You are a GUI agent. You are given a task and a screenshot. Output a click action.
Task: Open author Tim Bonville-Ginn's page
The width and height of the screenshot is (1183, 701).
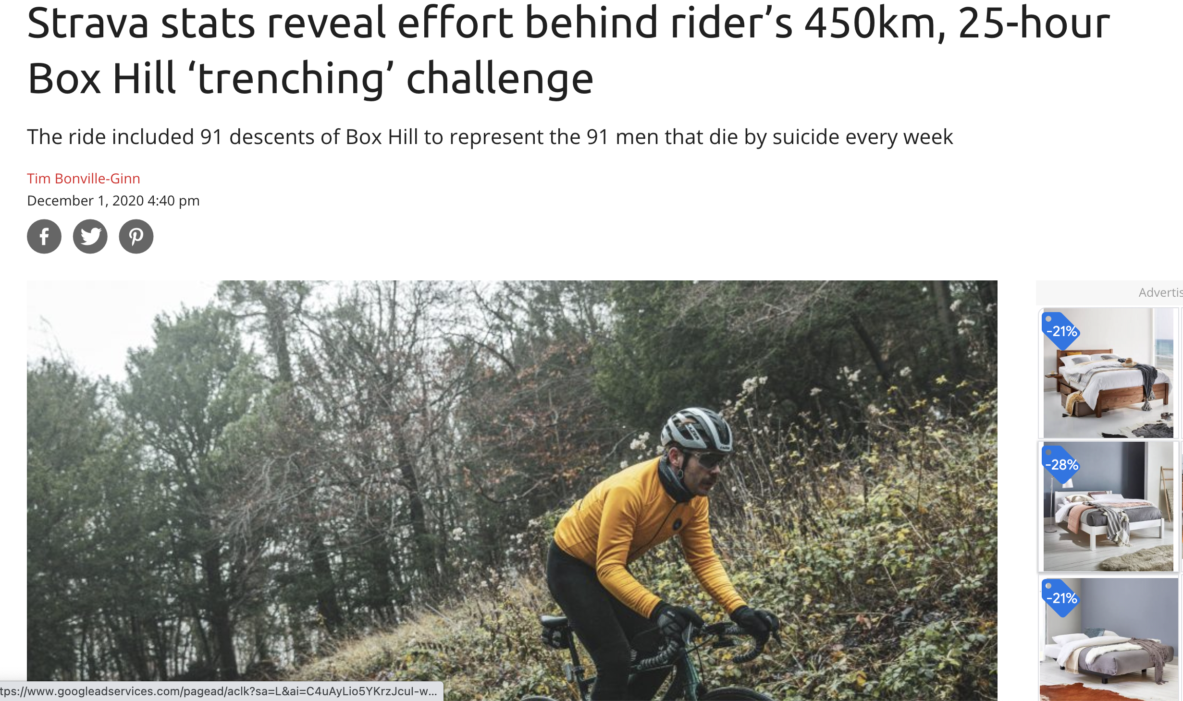coord(84,179)
